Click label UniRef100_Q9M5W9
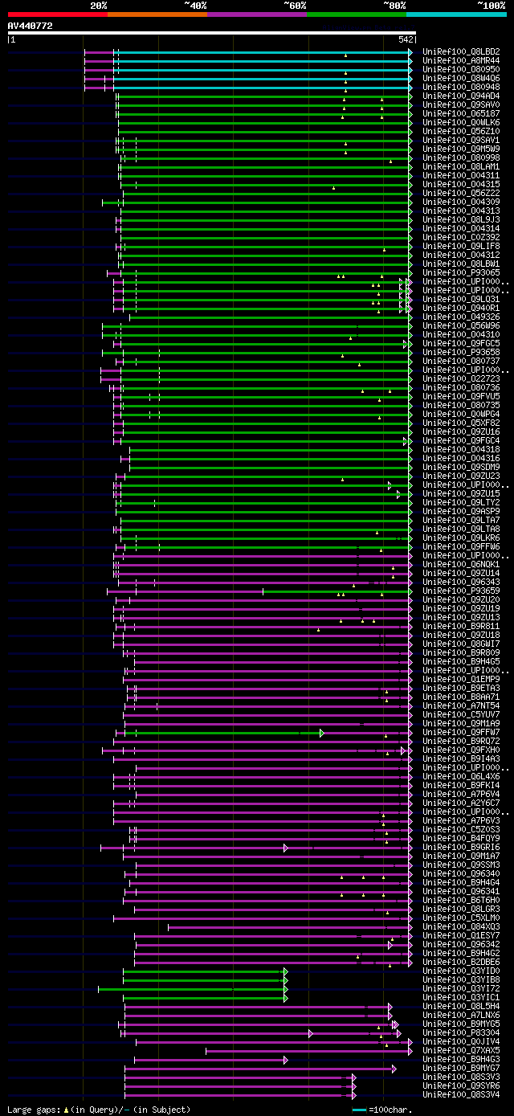Screen dimensions: 514x1116 tap(461, 149)
